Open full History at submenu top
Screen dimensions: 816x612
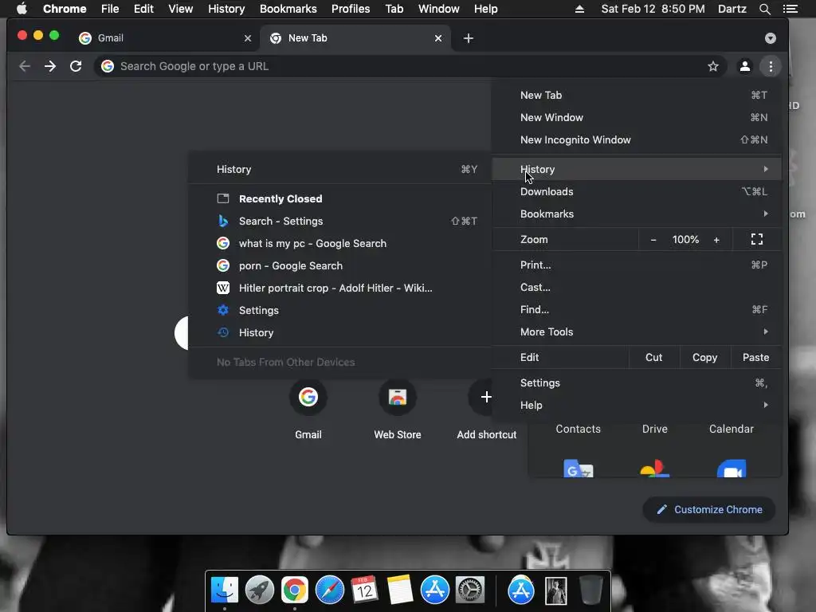point(339,169)
